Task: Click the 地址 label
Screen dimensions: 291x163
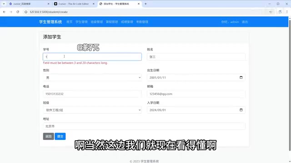Action: pos(46,119)
